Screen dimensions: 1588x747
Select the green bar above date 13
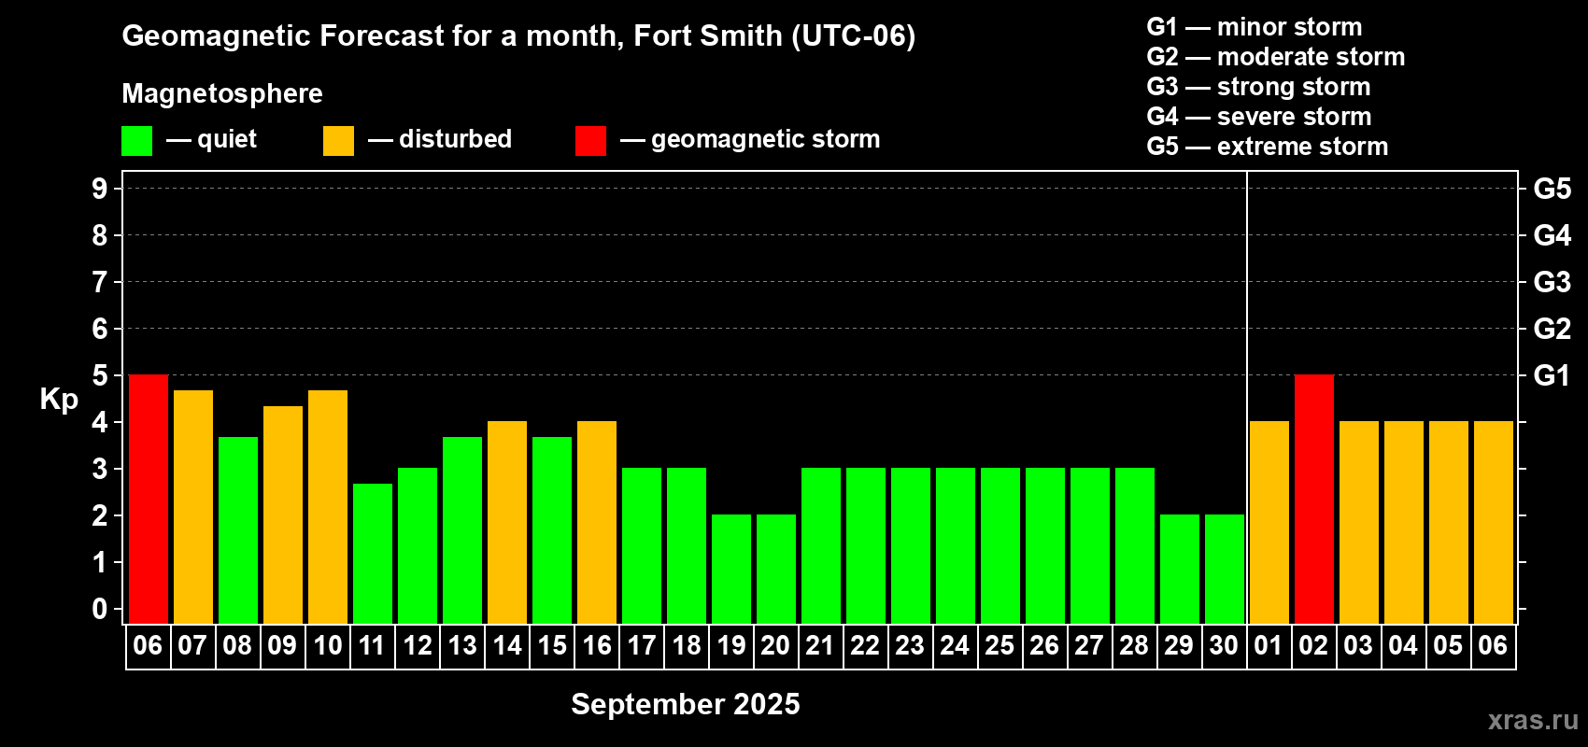click(462, 530)
